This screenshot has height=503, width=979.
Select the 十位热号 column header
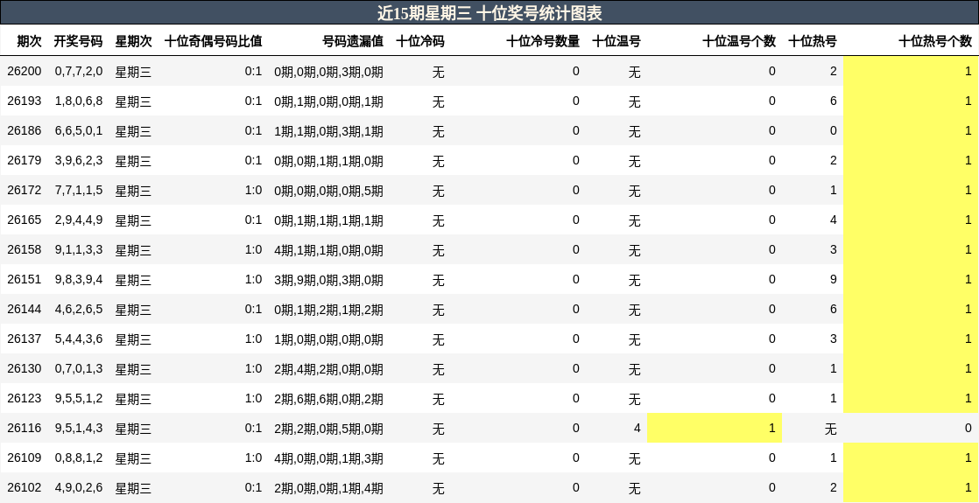pos(813,41)
